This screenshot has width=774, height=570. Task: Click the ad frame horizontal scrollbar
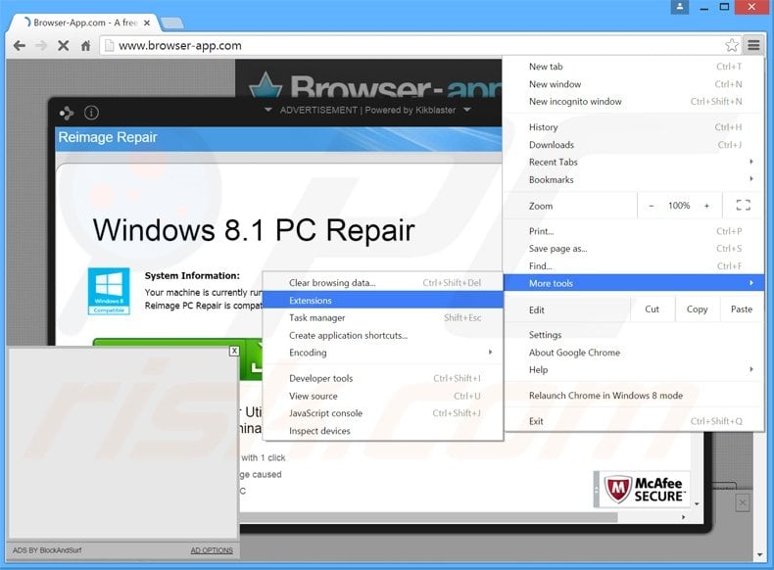[x=428, y=517]
